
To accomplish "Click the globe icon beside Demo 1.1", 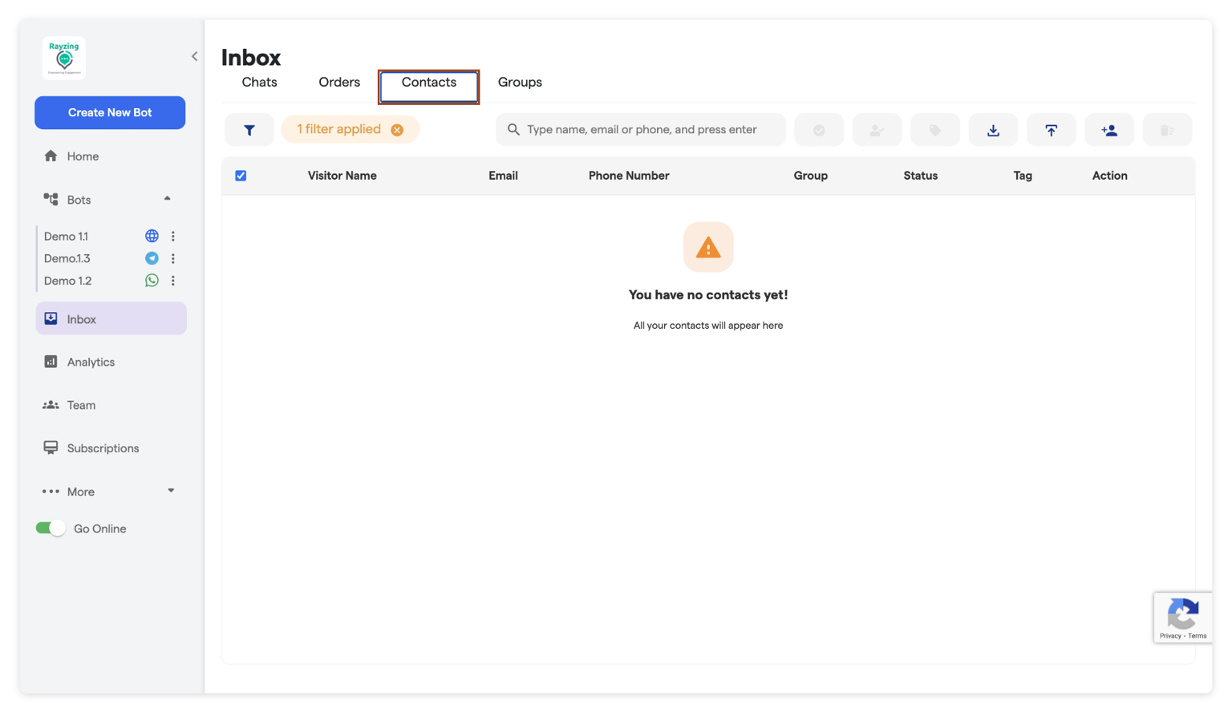I will point(152,236).
